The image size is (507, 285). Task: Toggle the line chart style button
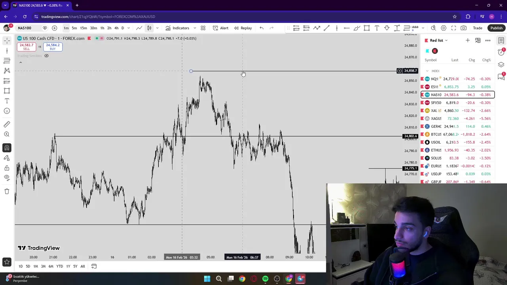click(139, 28)
